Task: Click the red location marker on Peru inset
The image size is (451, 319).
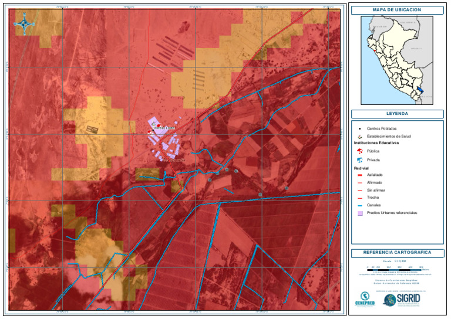Action: coord(373,51)
